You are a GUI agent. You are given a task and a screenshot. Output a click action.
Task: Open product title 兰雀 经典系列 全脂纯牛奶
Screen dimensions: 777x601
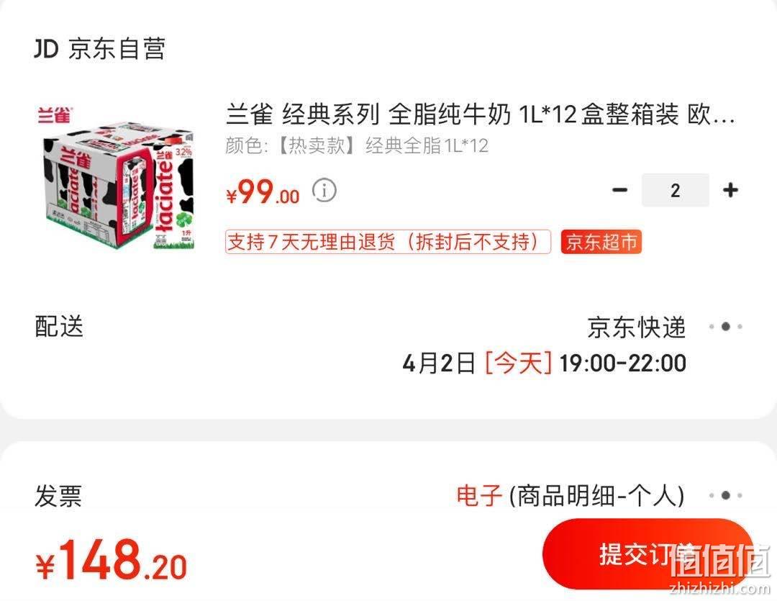pos(480,114)
